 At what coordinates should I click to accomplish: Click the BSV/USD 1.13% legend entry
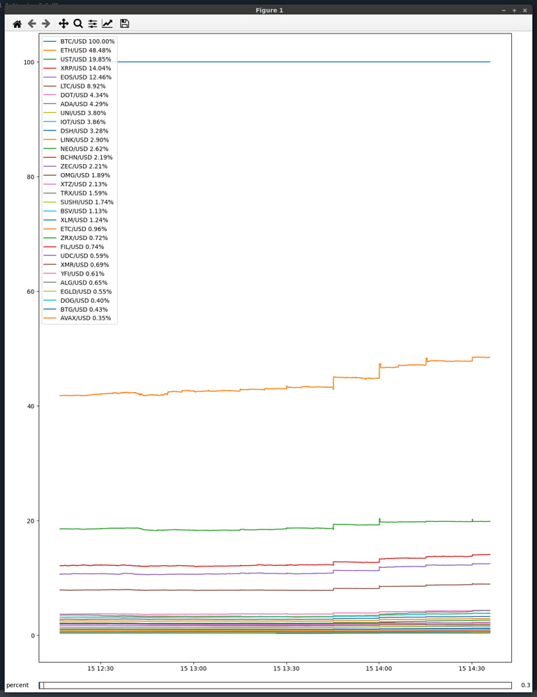coord(75,211)
